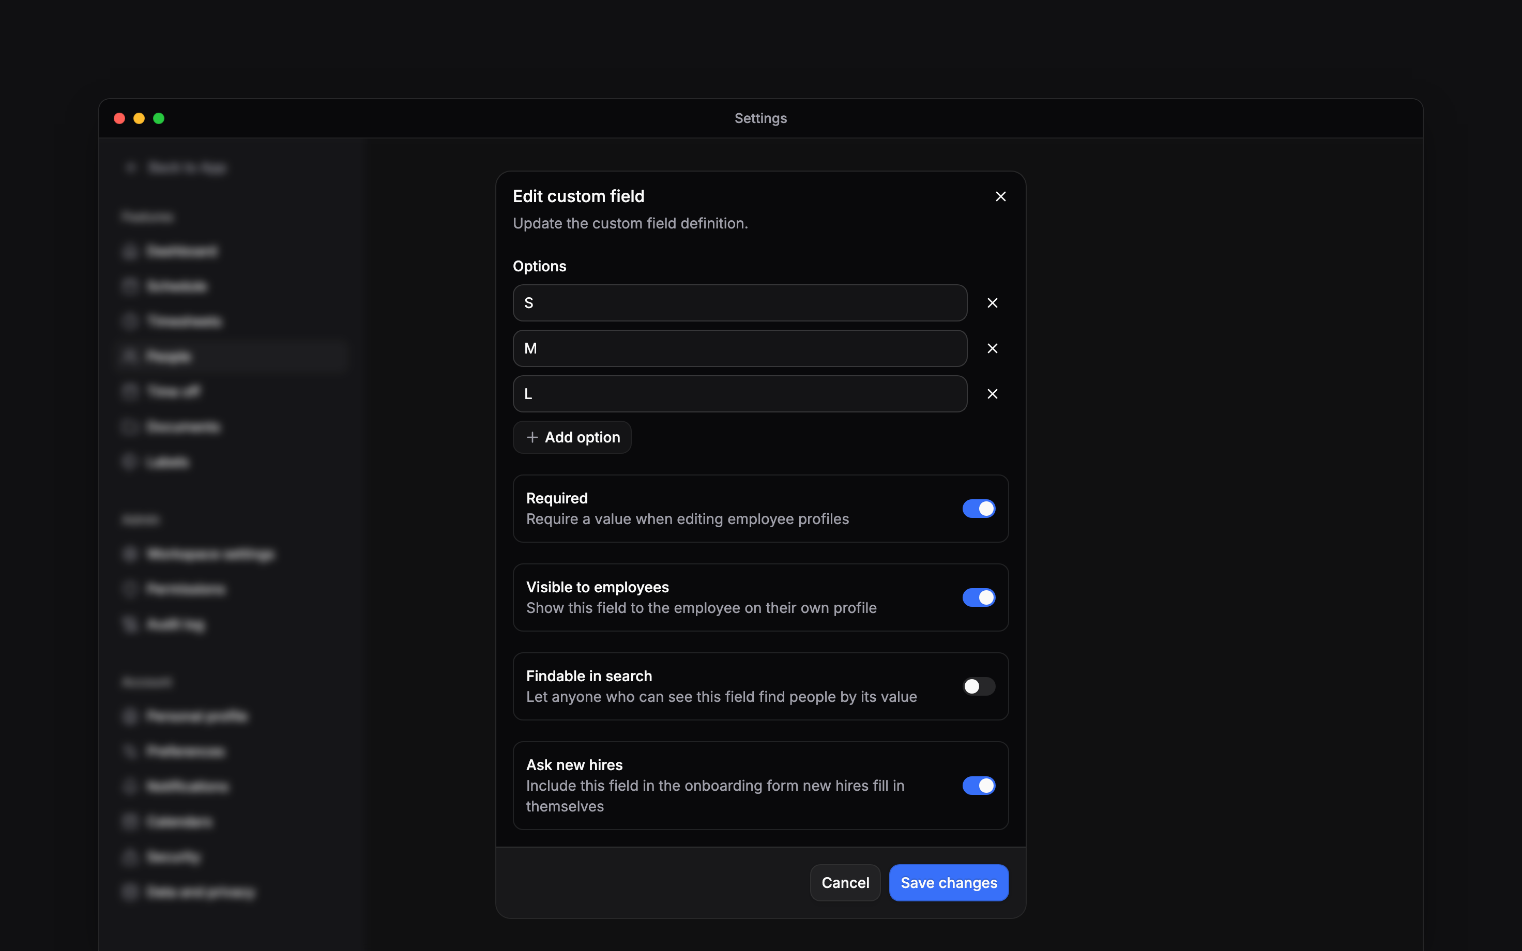This screenshot has height=951, width=1522.
Task: Click the M option input field
Action: click(740, 348)
